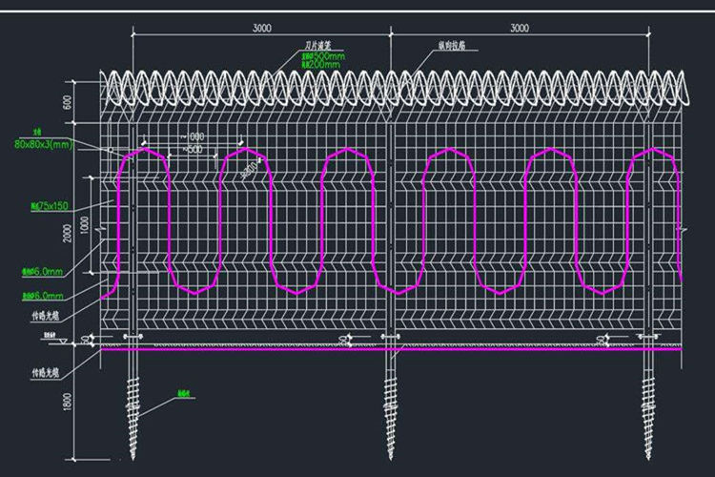Click the 1000 vertical dimension text at left

click(x=86, y=224)
